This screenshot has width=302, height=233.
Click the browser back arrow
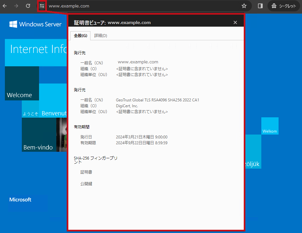tap(5, 6)
